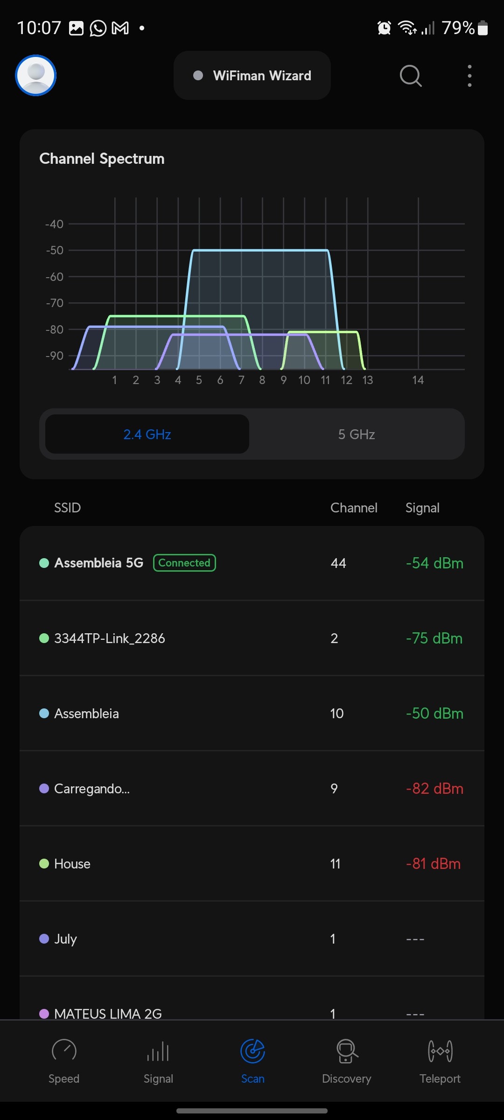Tap the Connected badge

coord(184,563)
